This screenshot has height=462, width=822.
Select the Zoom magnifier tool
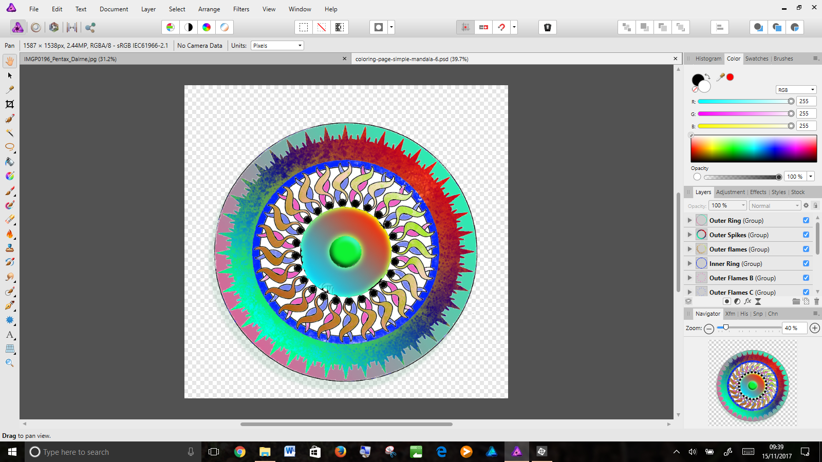(10, 363)
